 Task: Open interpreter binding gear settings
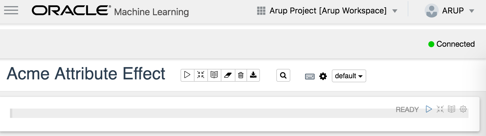(323, 76)
